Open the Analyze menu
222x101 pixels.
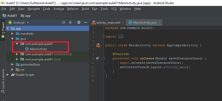point(59,9)
